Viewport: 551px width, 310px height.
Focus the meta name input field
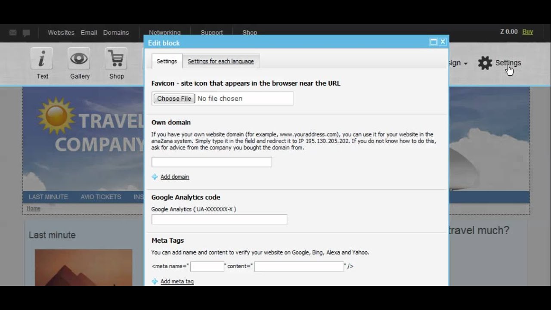click(207, 267)
